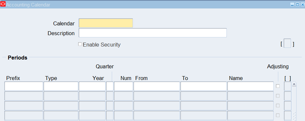The width and height of the screenshot is (305, 121).
Task: Select the Type field in first row
Action: tap(61, 86)
